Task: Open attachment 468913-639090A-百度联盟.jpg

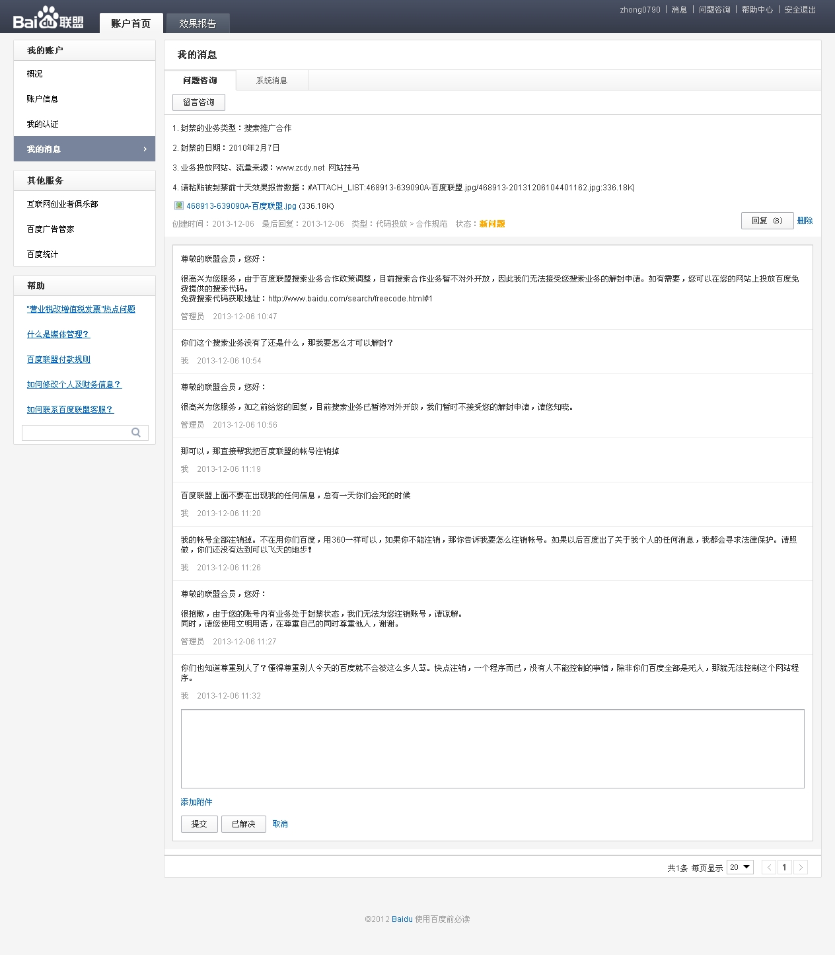Action: (x=241, y=206)
